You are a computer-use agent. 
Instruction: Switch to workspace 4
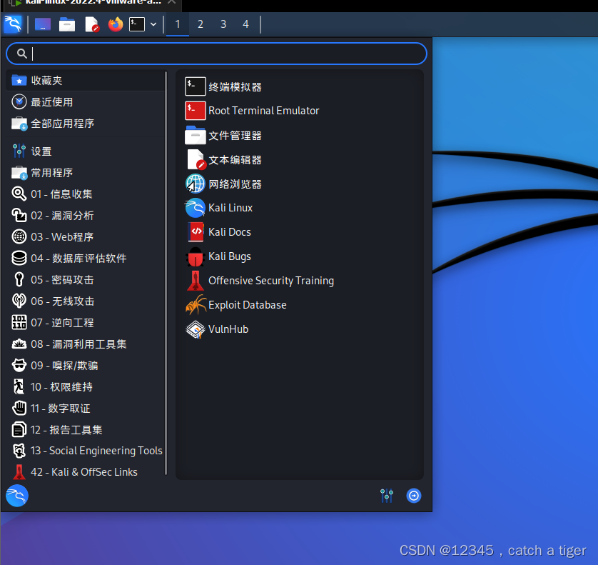245,24
